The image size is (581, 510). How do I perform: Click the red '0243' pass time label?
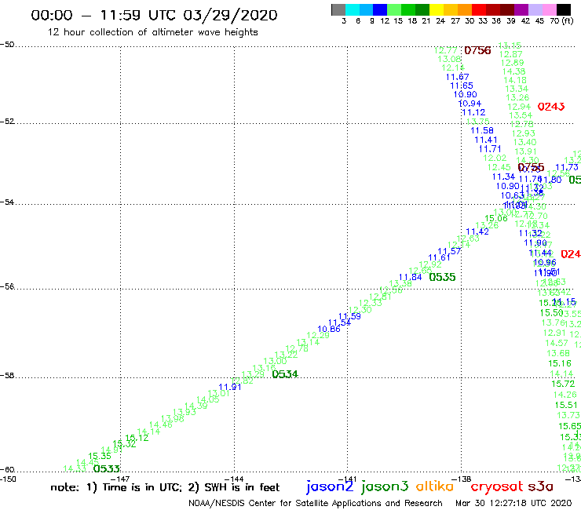pos(551,107)
